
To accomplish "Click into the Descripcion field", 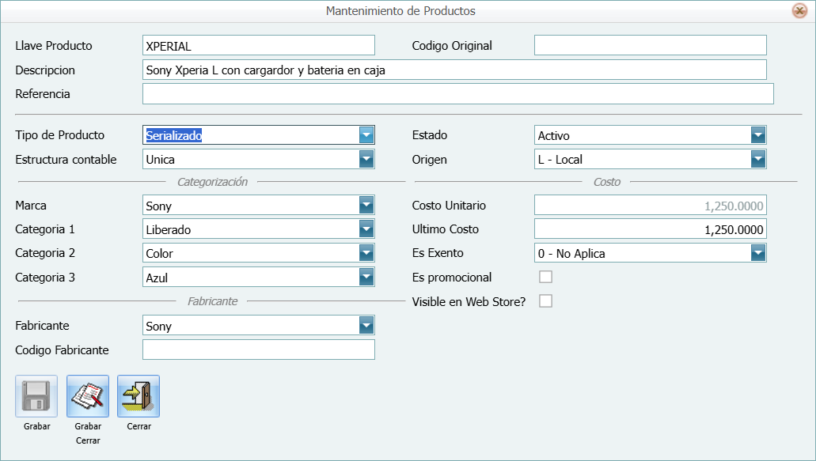I will point(454,70).
